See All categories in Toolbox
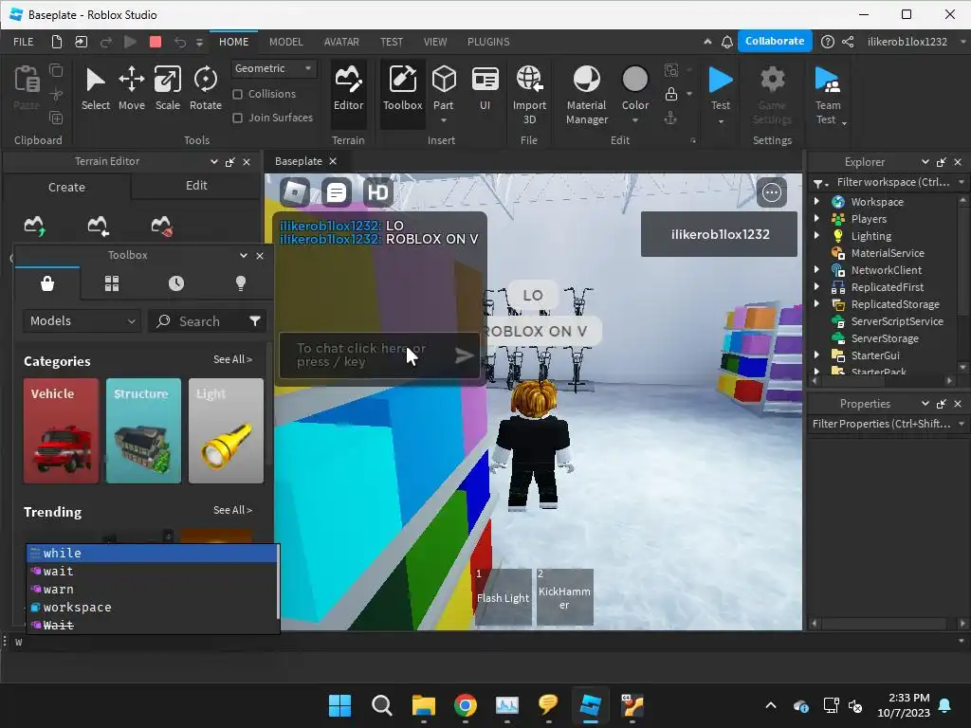Viewport: 971px width, 728px height. pos(232,359)
